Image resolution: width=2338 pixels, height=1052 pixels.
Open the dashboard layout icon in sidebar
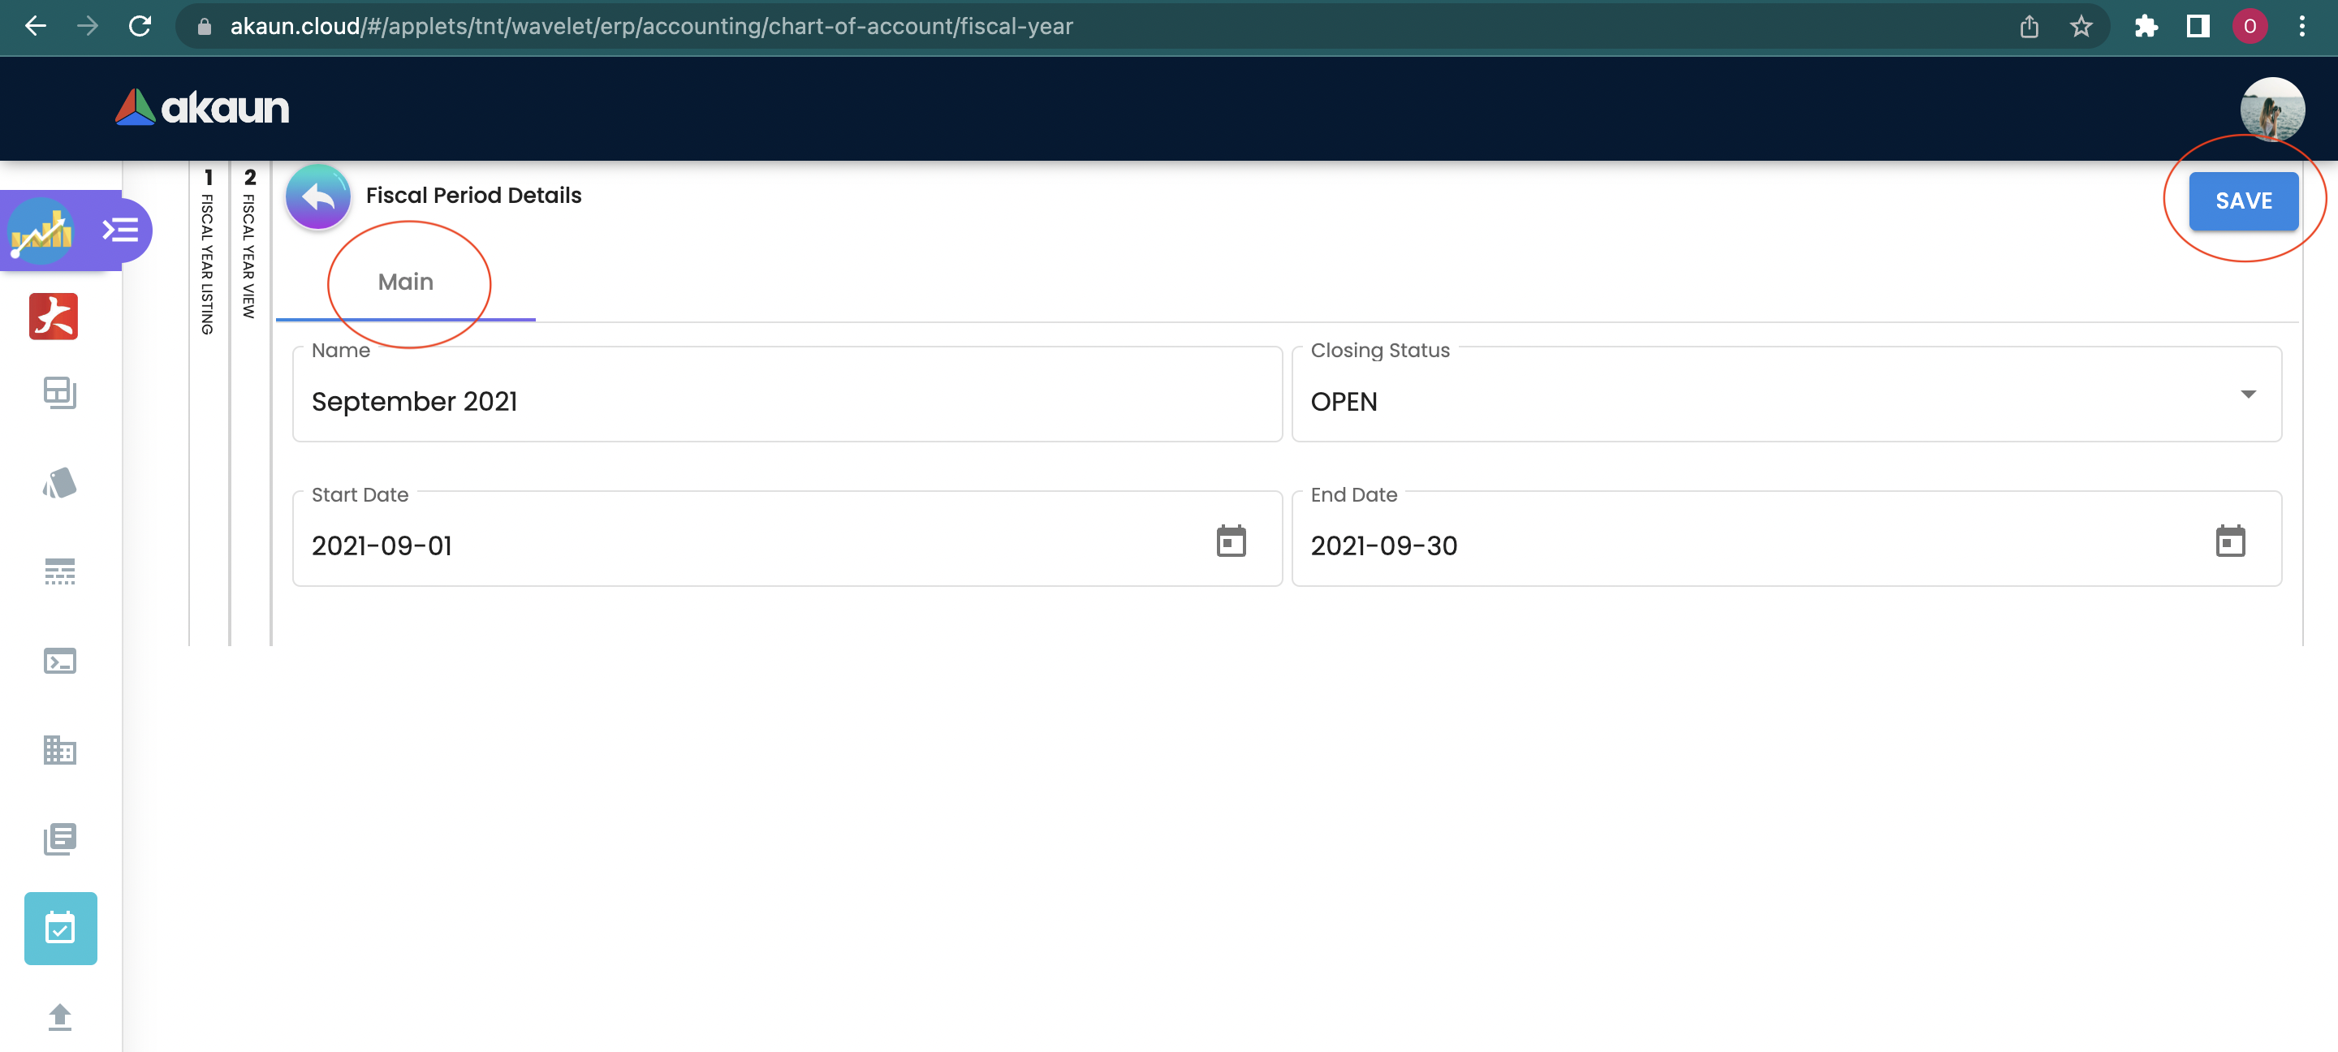pos(60,393)
